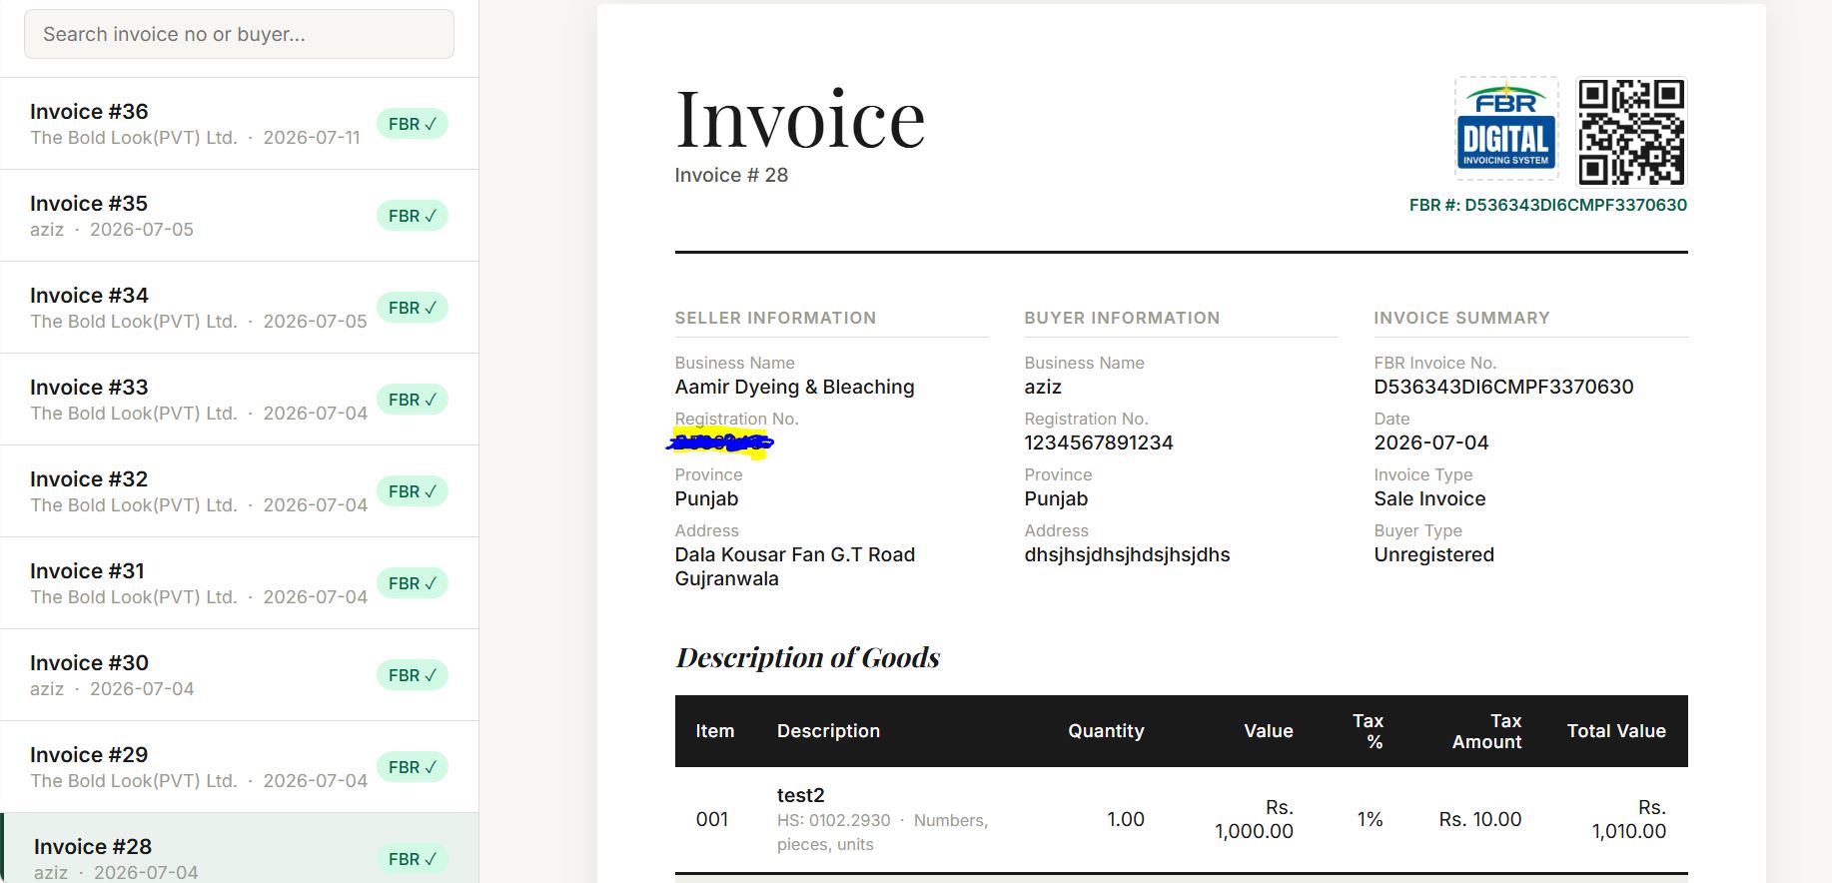The image size is (1832, 883).
Task: Click the FBR badge on Invoice #29
Action: (x=412, y=767)
